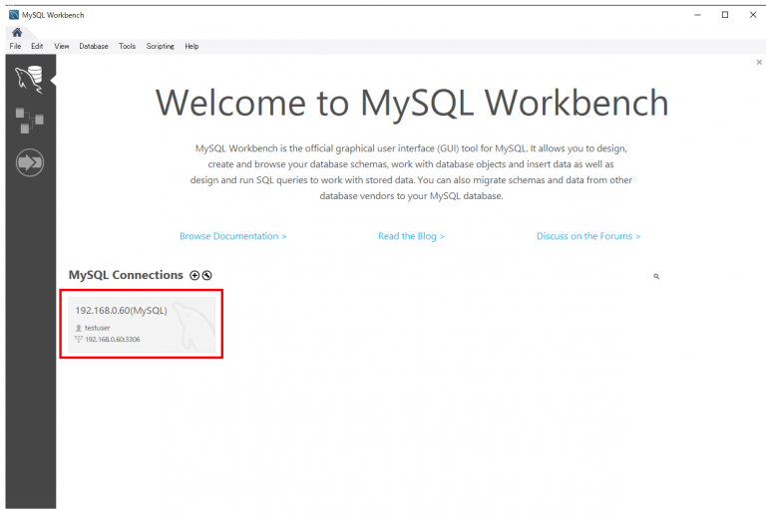Open the Database menu
Screen dimensions: 766x516
pyautogui.click(x=94, y=47)
